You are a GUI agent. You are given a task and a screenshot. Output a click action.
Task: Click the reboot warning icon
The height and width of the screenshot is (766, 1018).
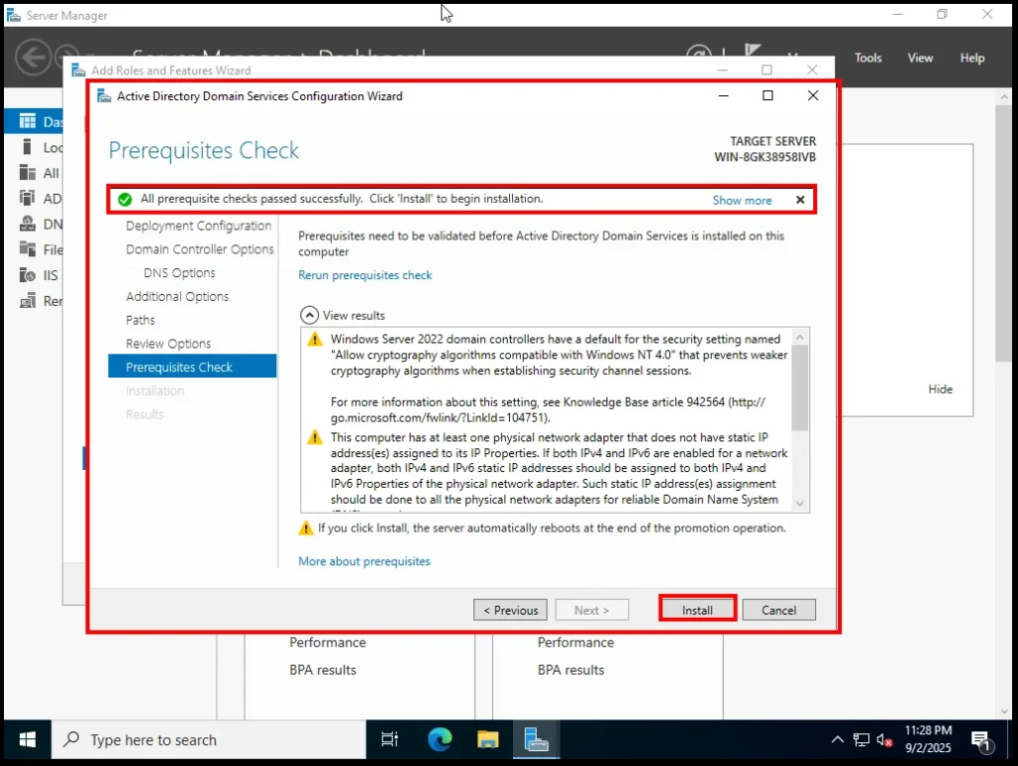pyautogui.click(x=306, y=528)
